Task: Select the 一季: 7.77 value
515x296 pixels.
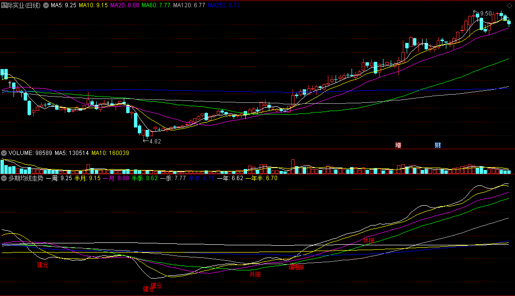Action: (173, 178)
